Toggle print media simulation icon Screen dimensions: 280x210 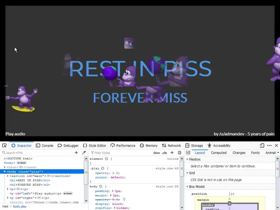click(x=180, y=153)
